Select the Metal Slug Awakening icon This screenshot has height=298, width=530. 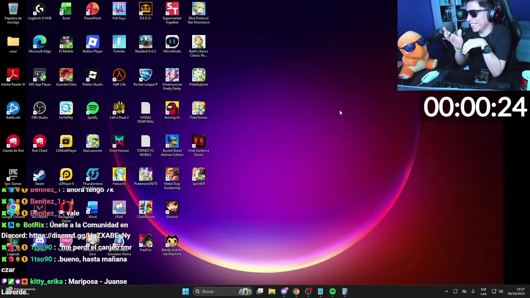(172, 179)
